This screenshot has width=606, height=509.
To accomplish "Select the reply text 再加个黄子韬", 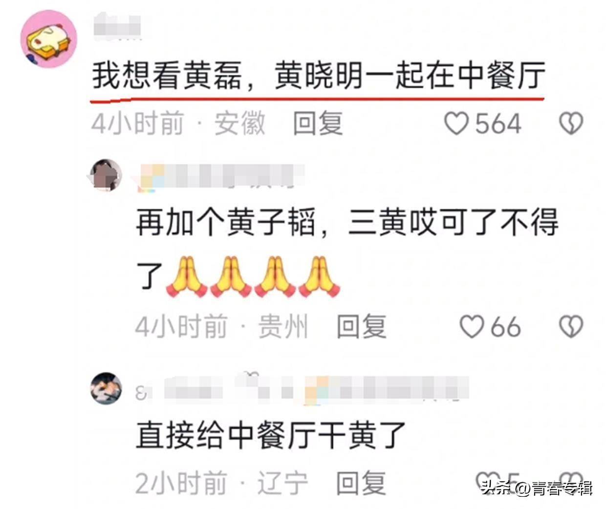I will (227, 223).
